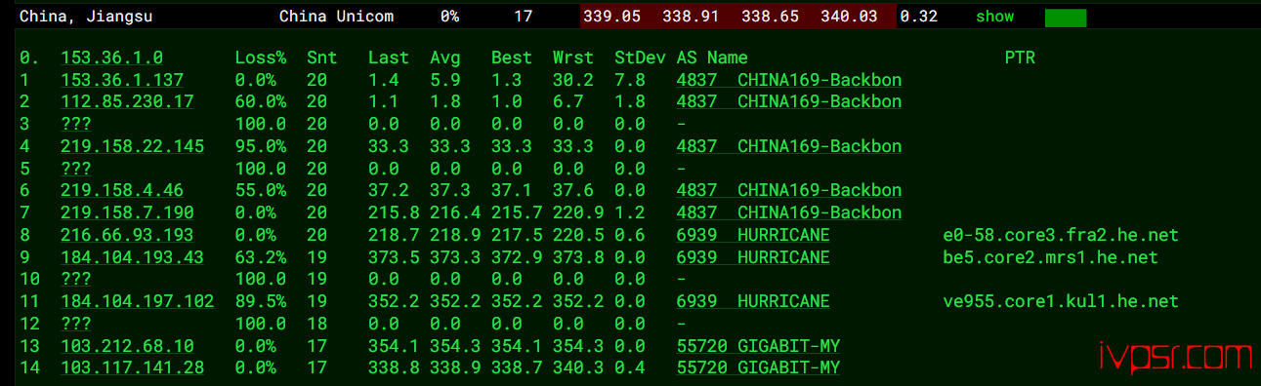Screen dimensions: 1261x386
Task: Click the 89.5% loss value on hop 11
Action: (x=261, y=301)
